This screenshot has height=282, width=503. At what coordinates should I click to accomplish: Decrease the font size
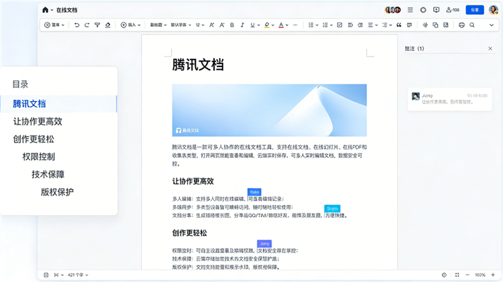tap(222, 25)
